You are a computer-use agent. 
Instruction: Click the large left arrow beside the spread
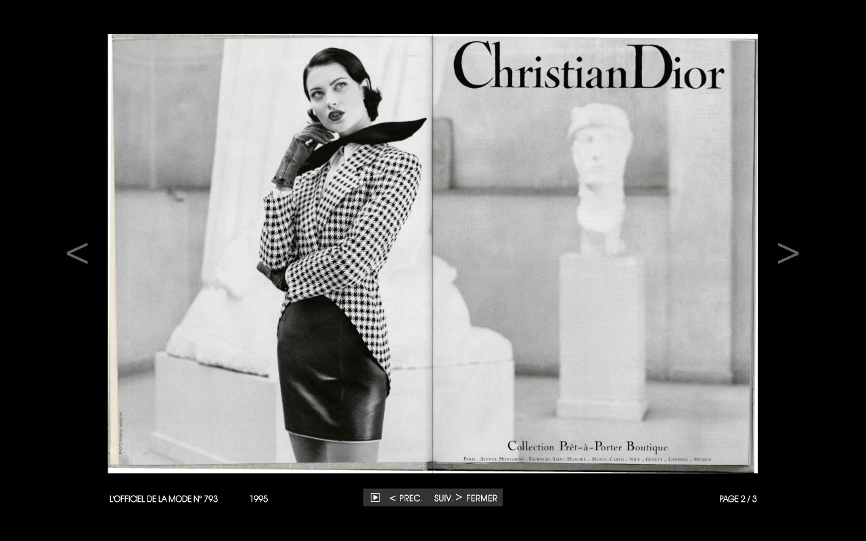click(x=77, y=253)
